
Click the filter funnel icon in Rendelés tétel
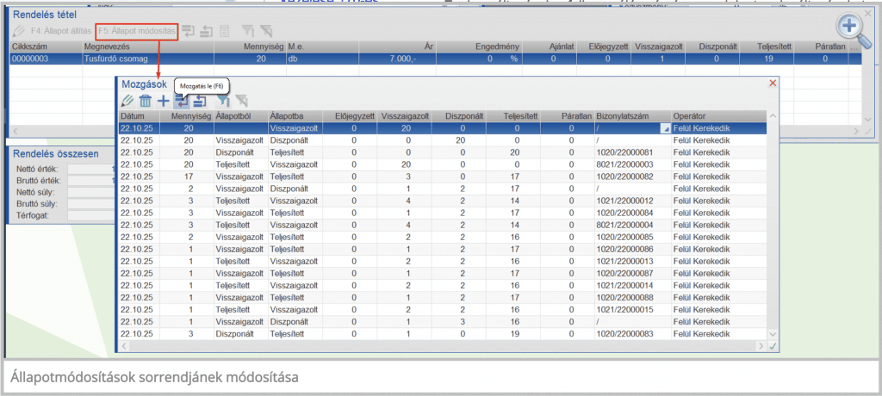point(247,32)
